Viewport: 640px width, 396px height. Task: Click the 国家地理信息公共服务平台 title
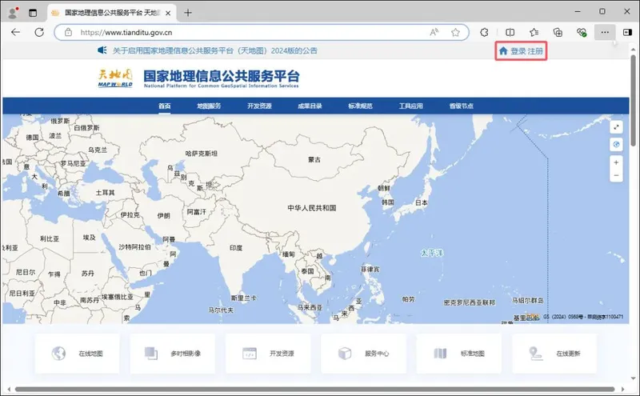click(222, 76)
